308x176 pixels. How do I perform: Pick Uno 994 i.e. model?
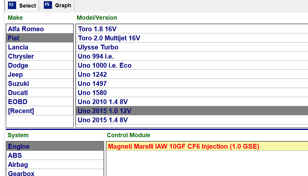tap(192, 56)
